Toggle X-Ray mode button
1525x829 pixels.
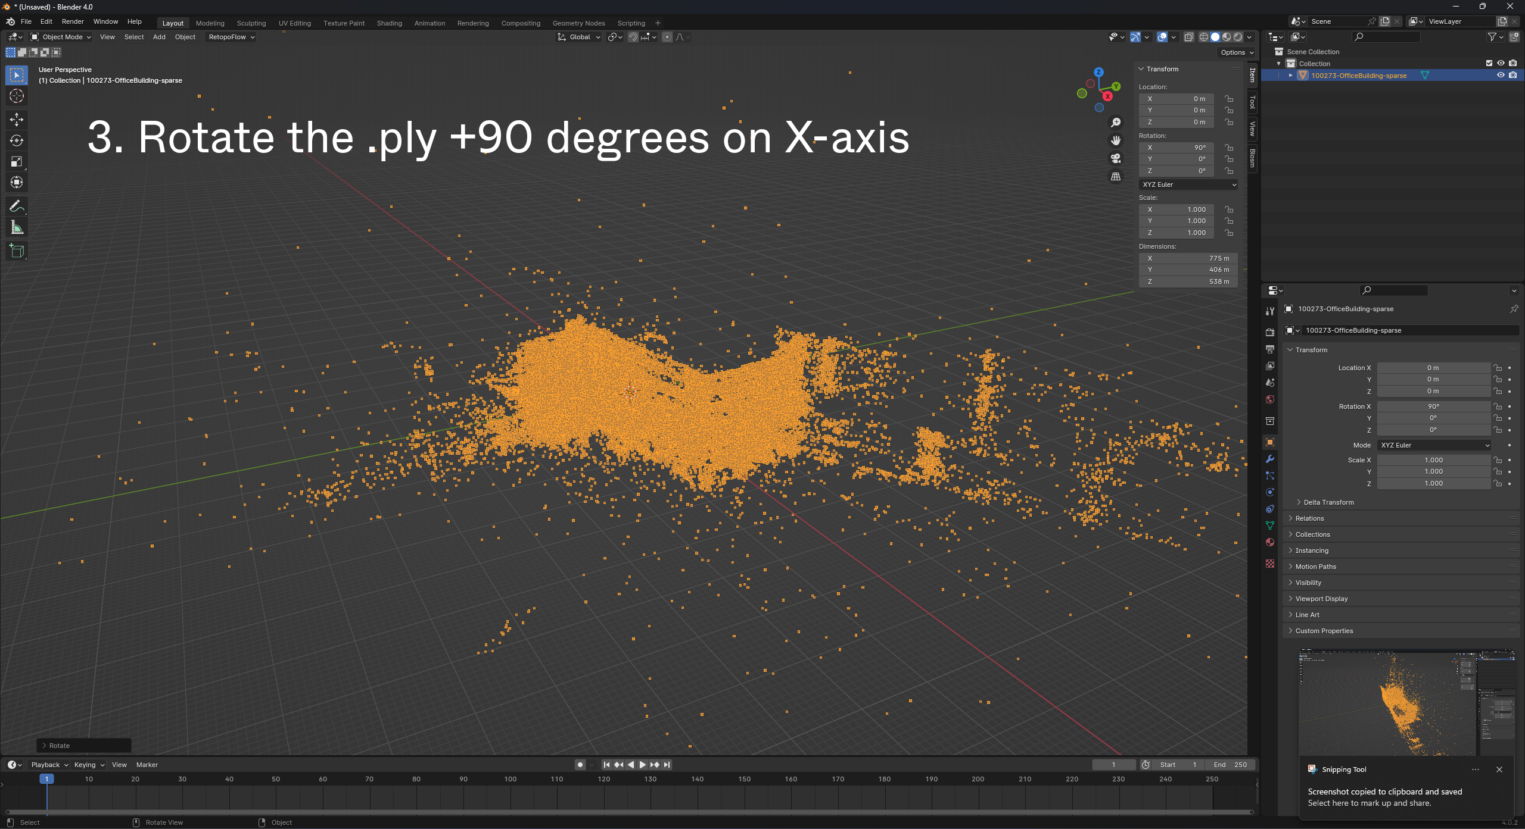[x=1188, y=37]
